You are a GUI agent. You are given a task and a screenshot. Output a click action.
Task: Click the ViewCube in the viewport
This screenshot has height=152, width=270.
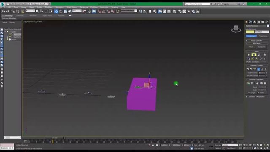[x=236, y=29]
